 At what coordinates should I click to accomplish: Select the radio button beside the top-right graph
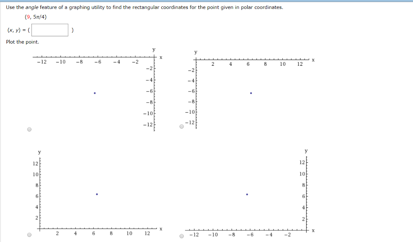[x=181, y=126]
